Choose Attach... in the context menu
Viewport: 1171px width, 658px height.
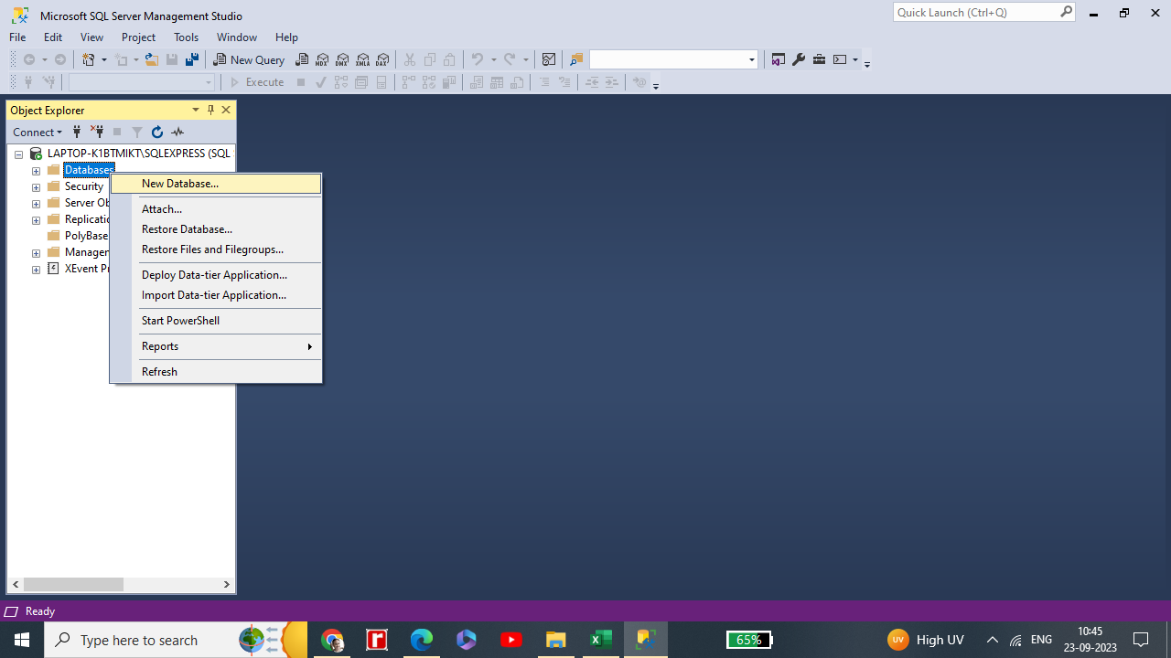coord(216,209)
